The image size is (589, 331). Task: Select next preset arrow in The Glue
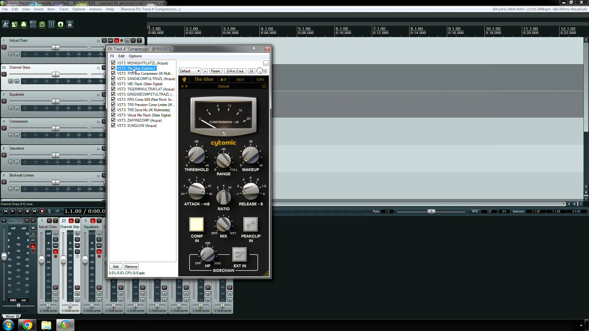(x=187, y=86)
